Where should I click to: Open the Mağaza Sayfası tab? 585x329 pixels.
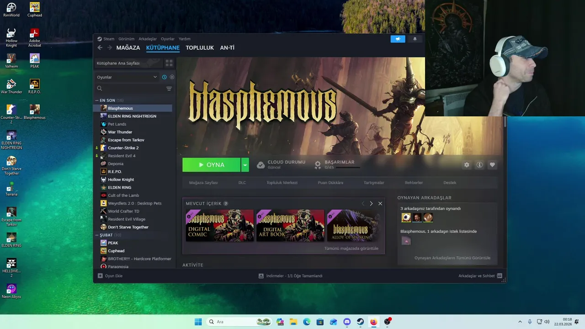[203, 183]
